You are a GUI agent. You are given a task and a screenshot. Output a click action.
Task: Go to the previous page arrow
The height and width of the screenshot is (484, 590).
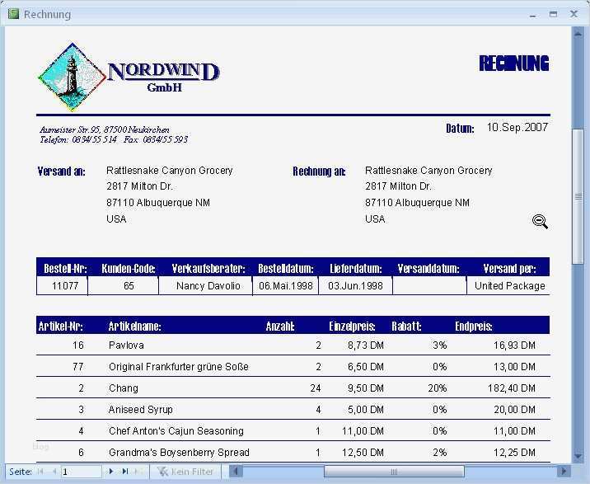(x=54, y=471)
